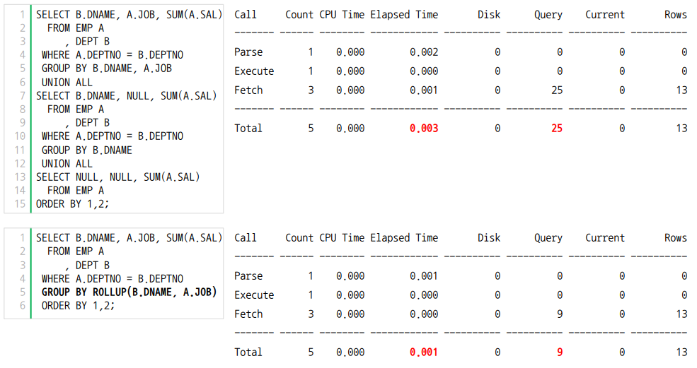Select "UNION ALL" in UNION ALL query line 6
This screenshot has width=697, height=368.
pyautogui.click(x=67, y=82)
